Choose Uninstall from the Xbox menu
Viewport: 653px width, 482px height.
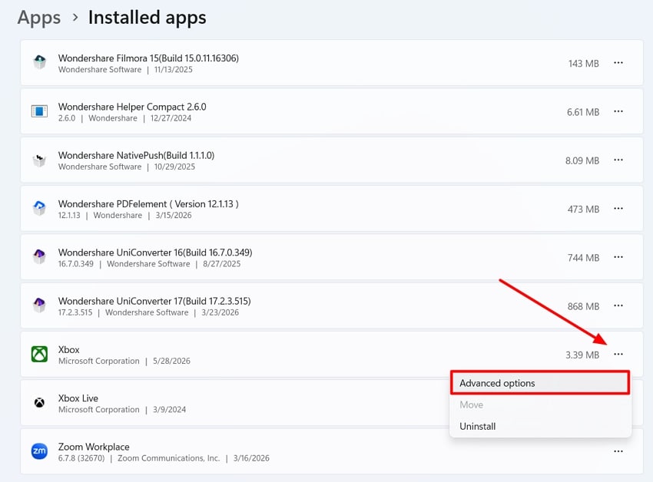pos(540,426)
